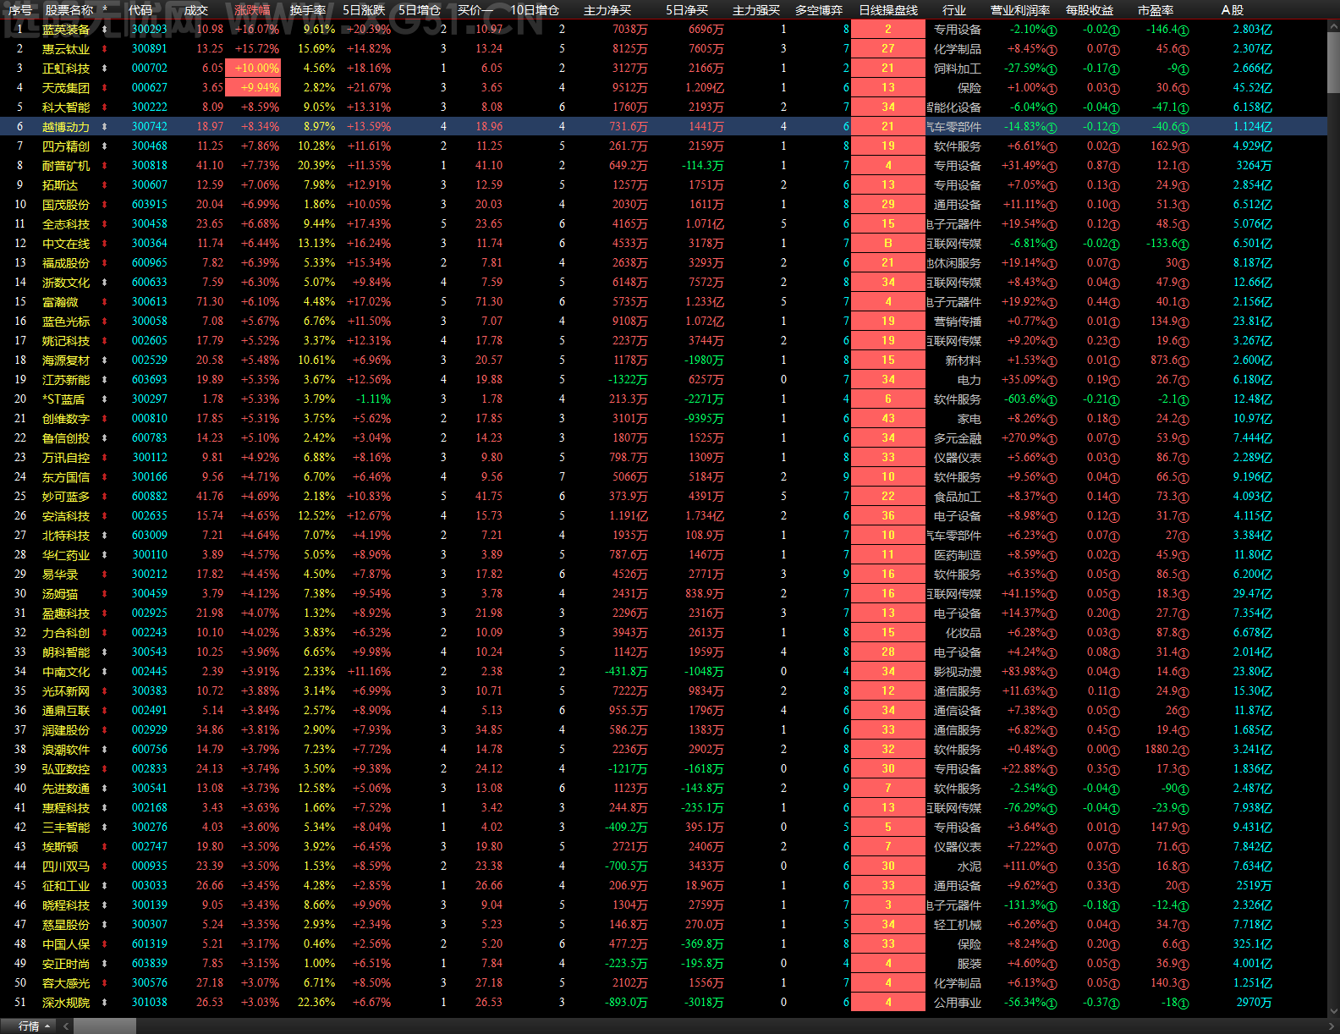Click the marker icon beside 富瀚微
Image resolution: width=1340 pixels, height=1034 pixels.
[x=105, y=302]
